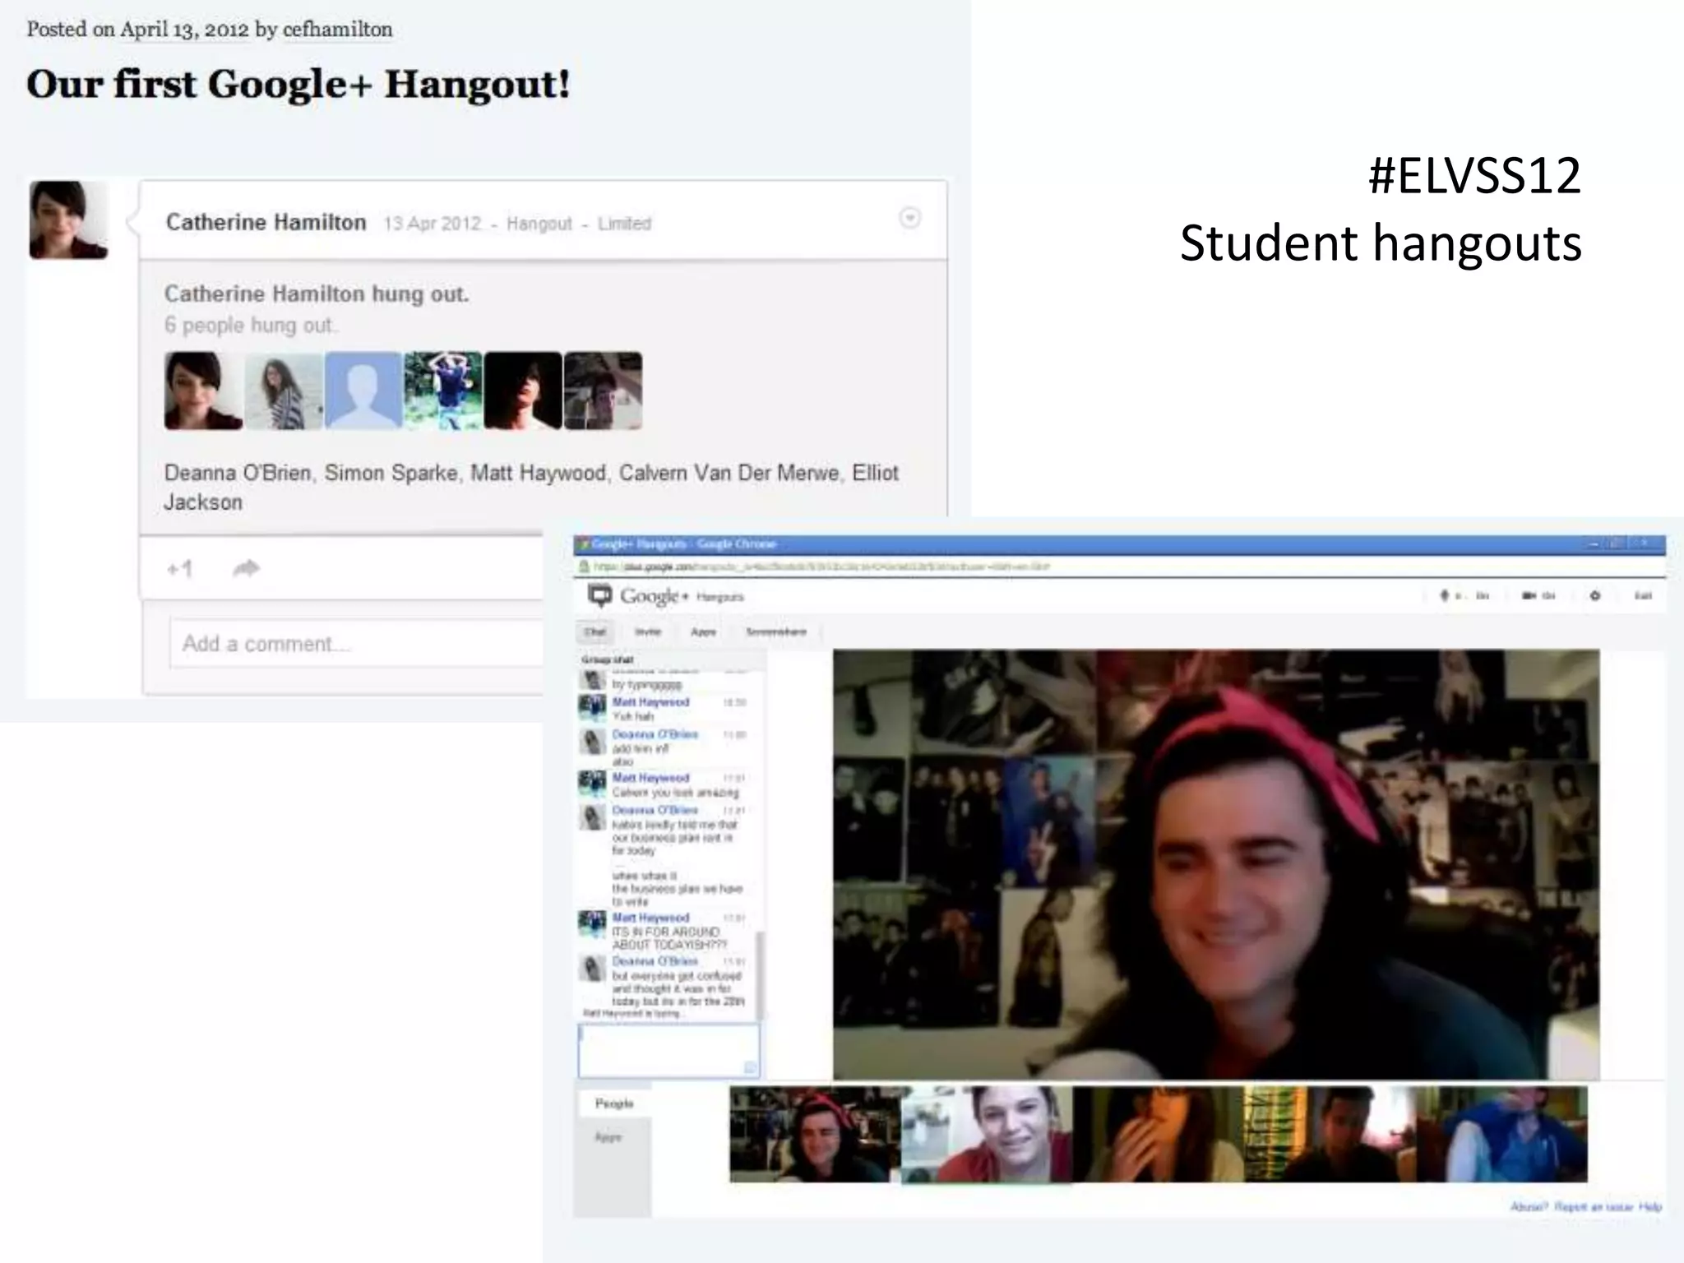The width and height of the screenshot is (1684, 1263).
Task: Click the large Catherine Hamilton avatar beside post
Action: tap(69, 220)
